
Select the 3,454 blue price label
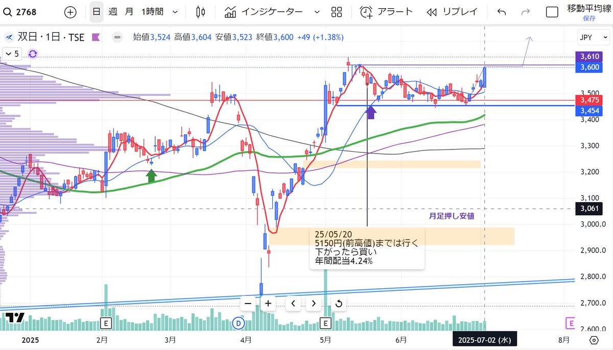coord(590,111)
